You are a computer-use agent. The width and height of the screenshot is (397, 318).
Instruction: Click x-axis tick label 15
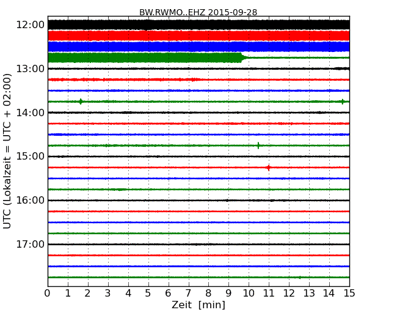pyautogui.click(x=349, y=294)
